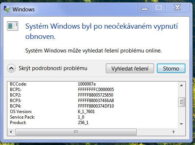Click the 'BCCode:' label
Screen dimensions: 195x145
point(18,84)
